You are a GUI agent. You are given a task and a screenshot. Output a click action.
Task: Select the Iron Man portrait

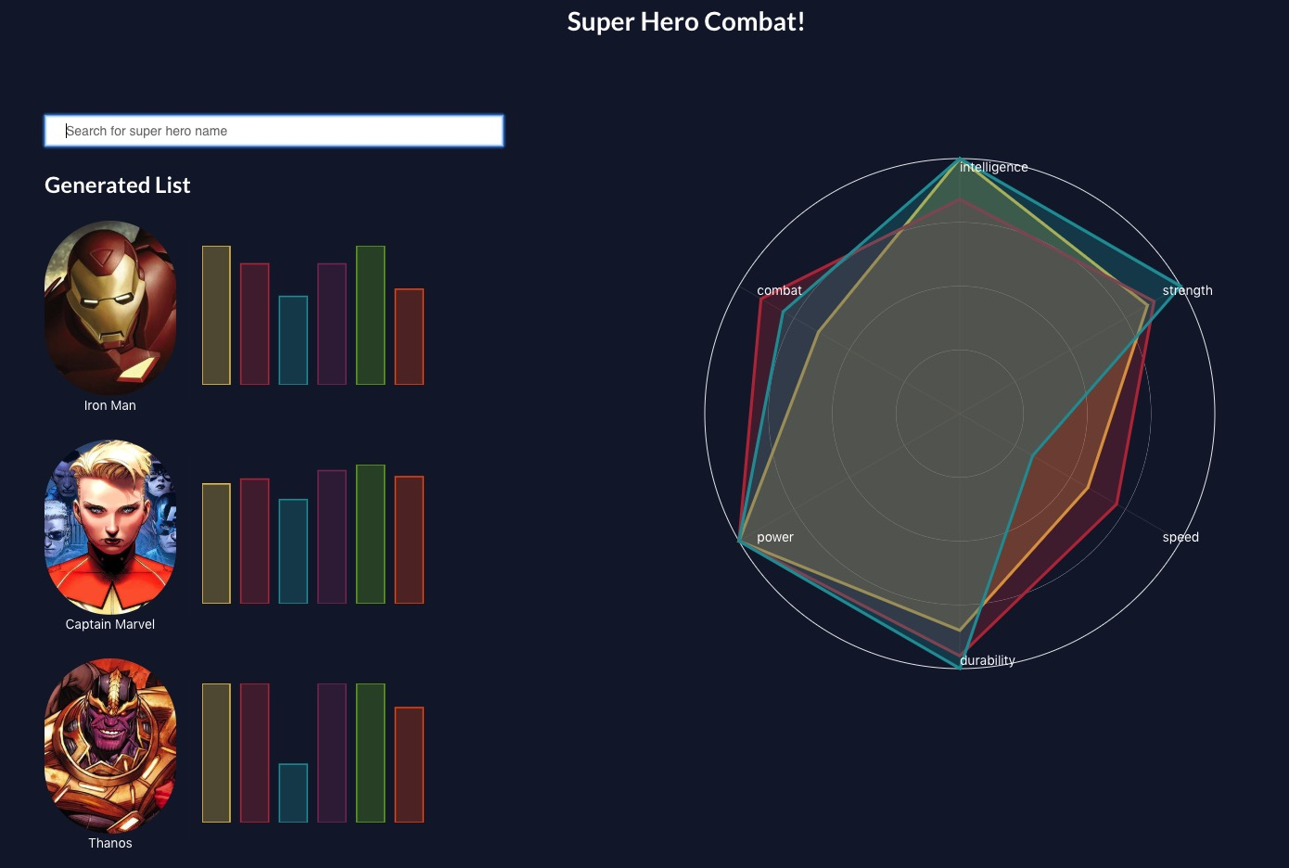click(x=110, y=308)
